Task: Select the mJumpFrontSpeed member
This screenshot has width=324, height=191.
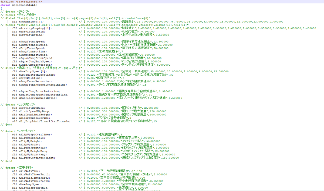Action: coord(31,41)
